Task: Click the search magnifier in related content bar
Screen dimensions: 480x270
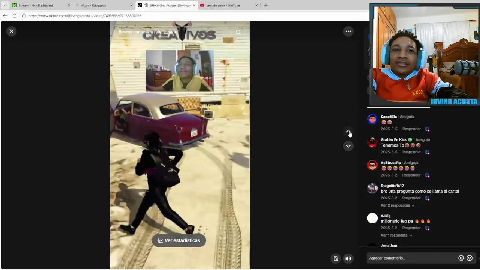Action: [x=238, y=32]
